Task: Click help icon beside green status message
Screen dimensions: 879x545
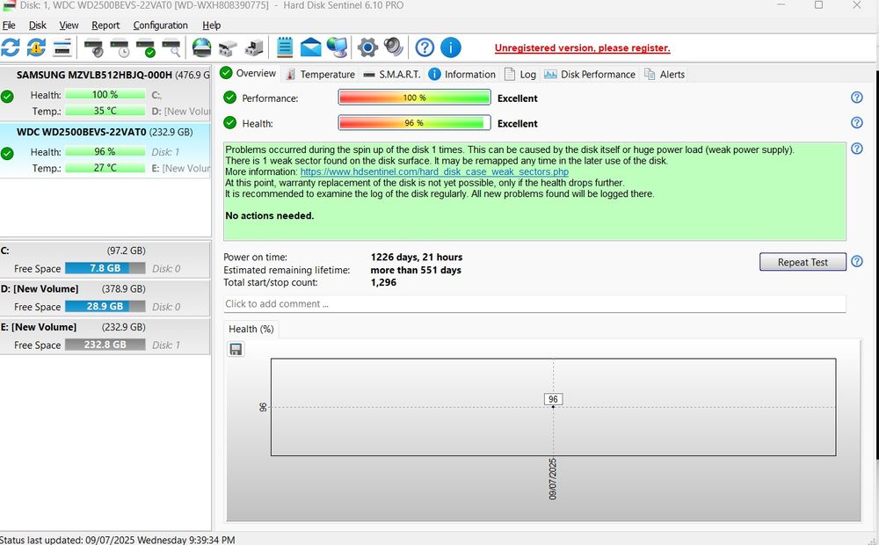Action: pos(856,148)
